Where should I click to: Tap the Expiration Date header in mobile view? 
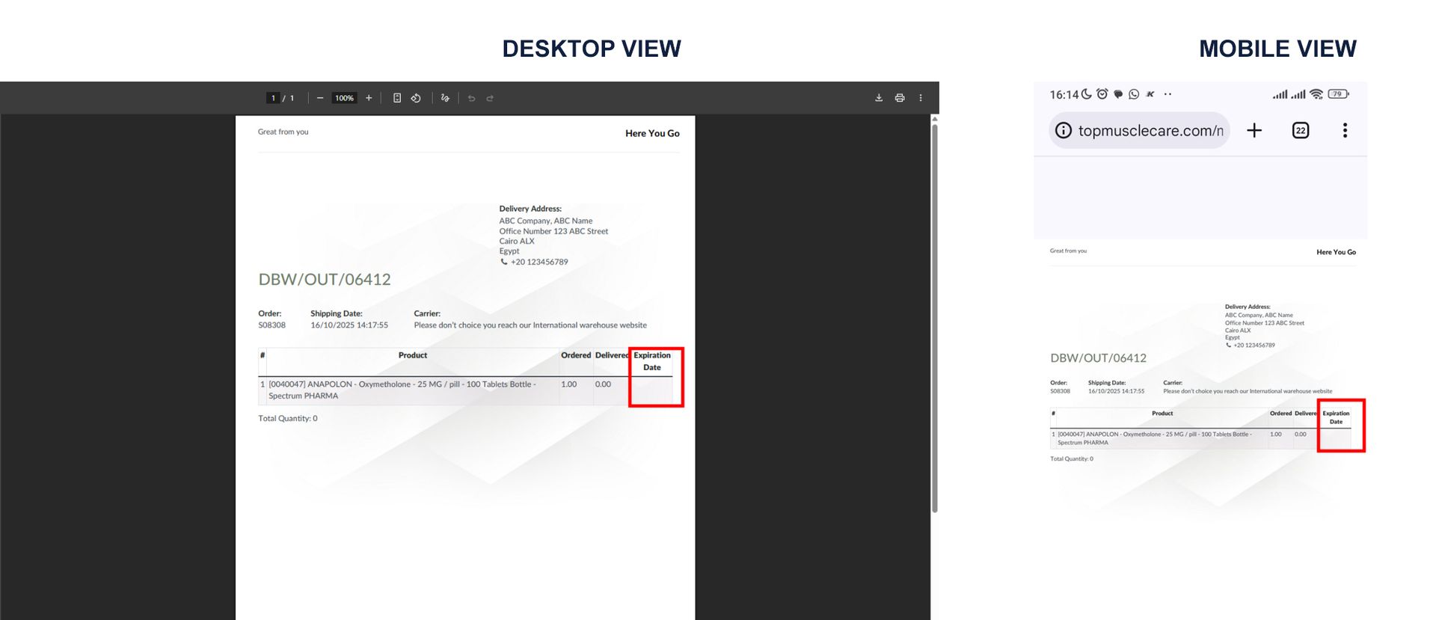(1336, 417)
